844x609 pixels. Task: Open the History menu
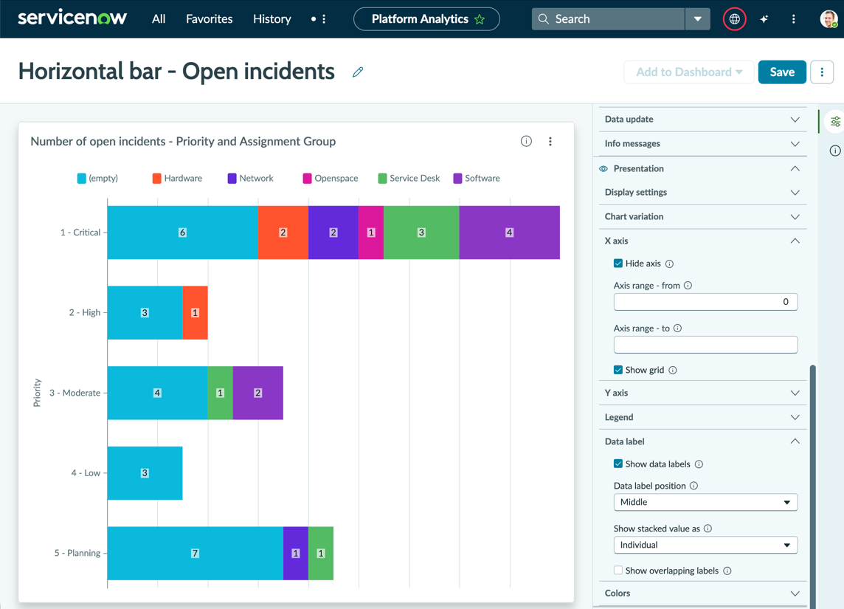(x=271, y=19)
